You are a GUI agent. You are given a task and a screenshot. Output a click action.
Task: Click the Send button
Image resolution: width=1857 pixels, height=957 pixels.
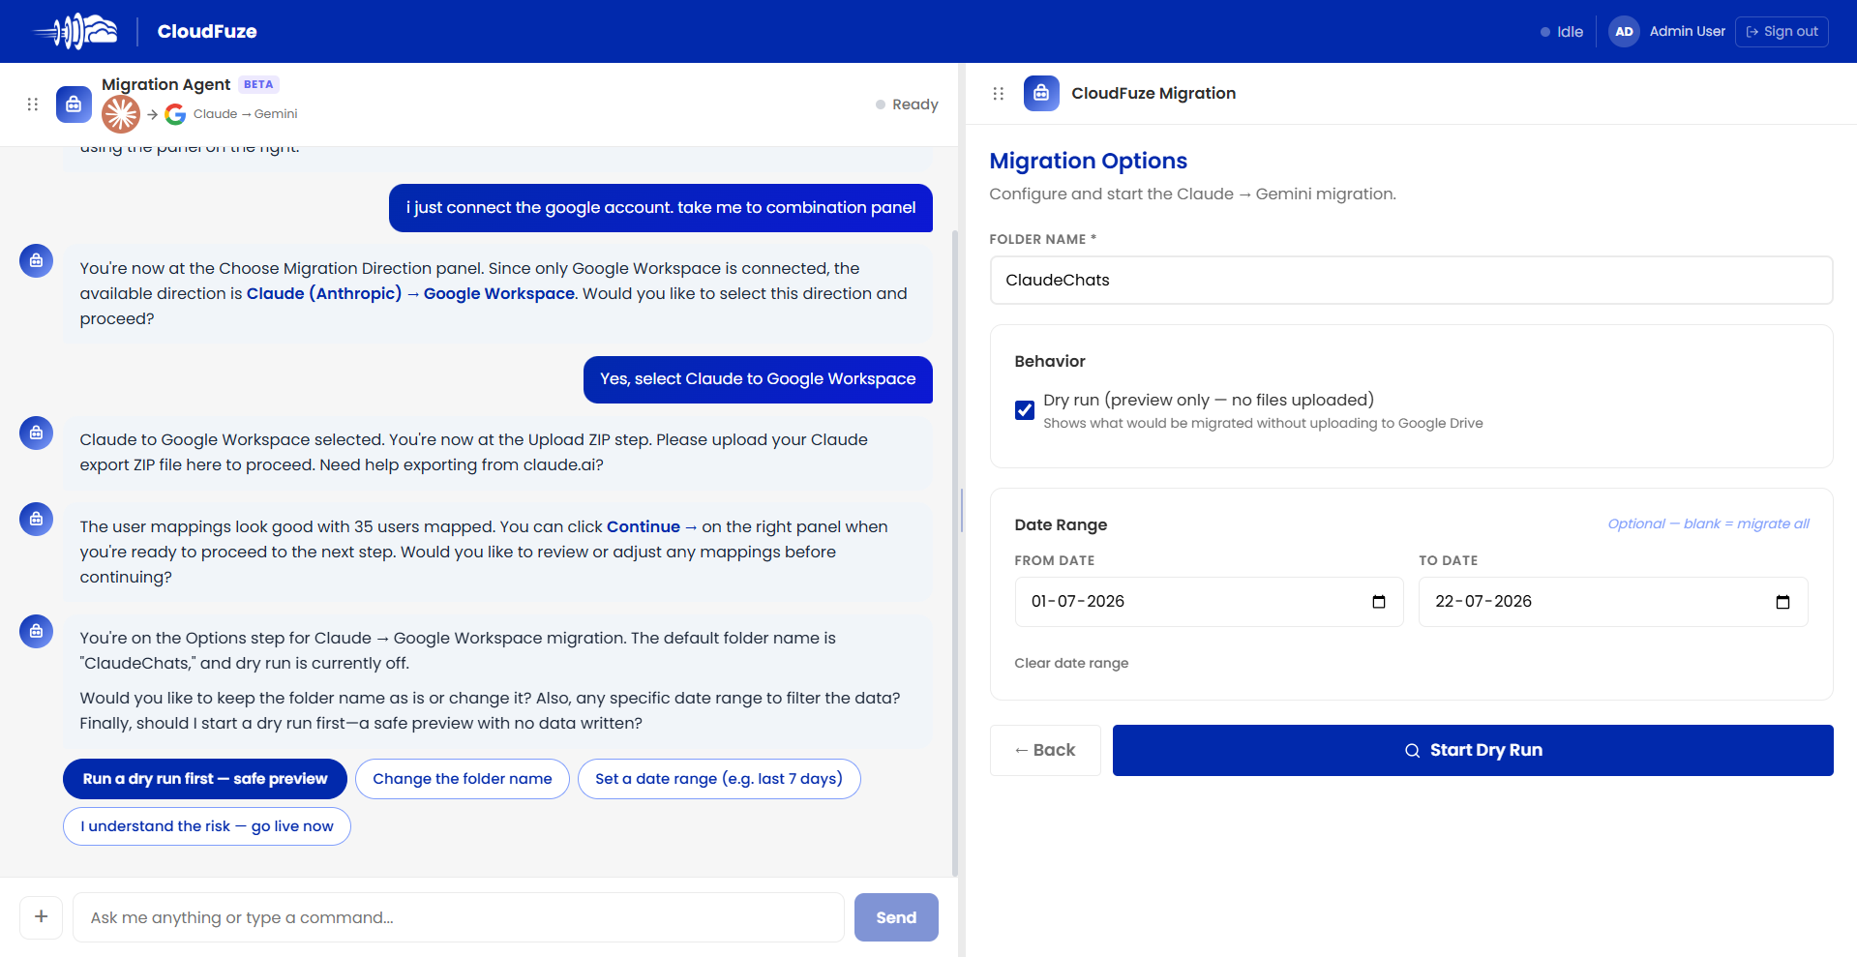coord(896,917)
